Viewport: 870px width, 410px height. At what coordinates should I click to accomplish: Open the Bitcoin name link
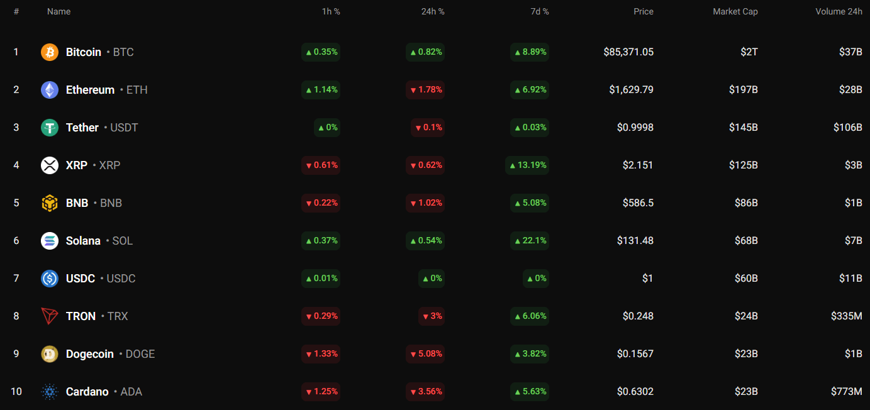coord(84,52)
